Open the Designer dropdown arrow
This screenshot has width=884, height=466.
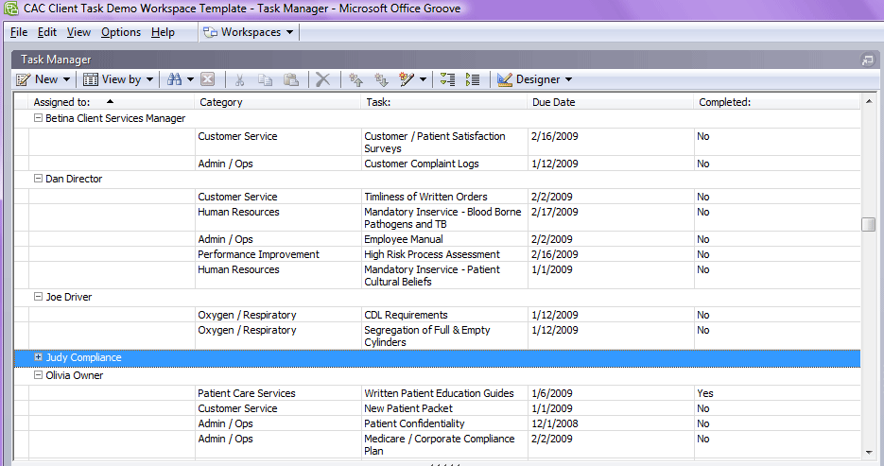click(x=568, y=79)
